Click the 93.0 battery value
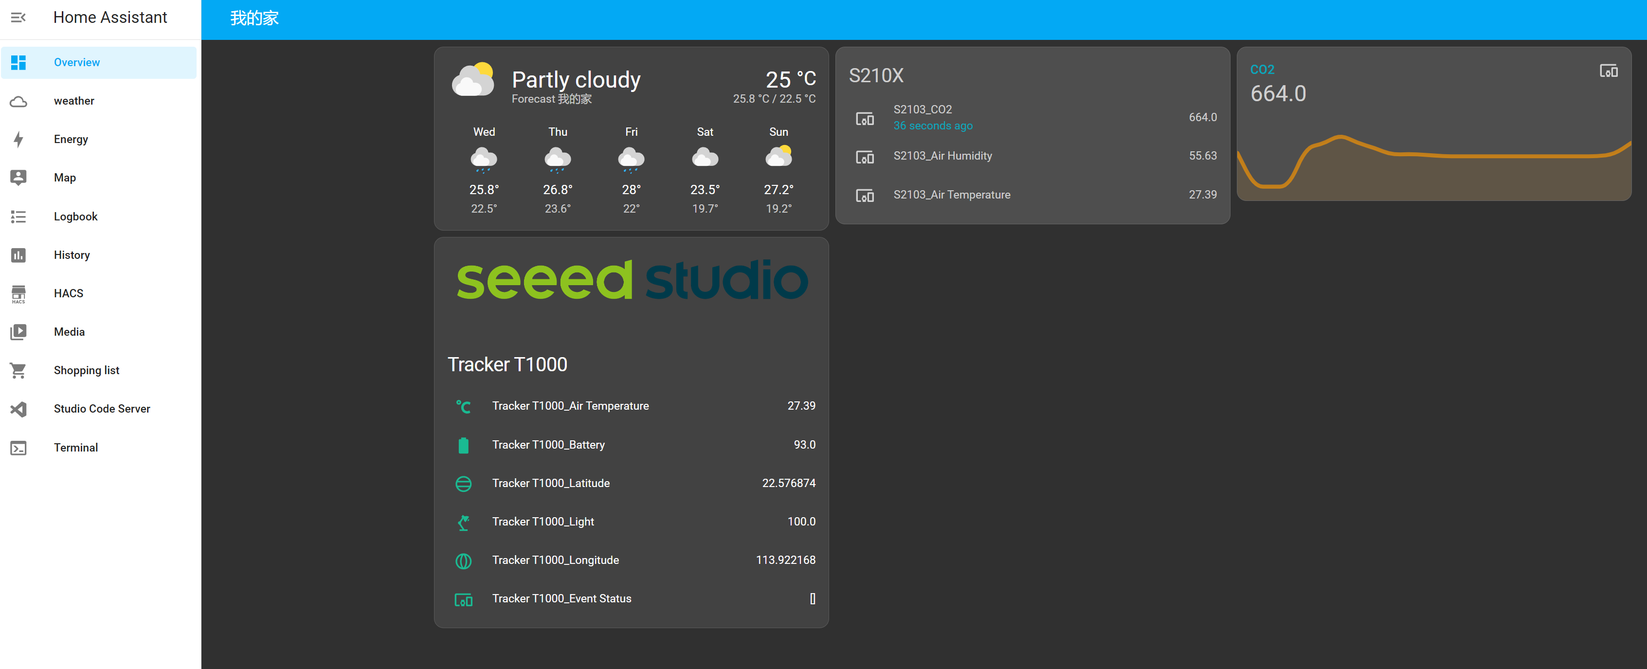This screenshot has width=1647, height=669. (804, 445)
